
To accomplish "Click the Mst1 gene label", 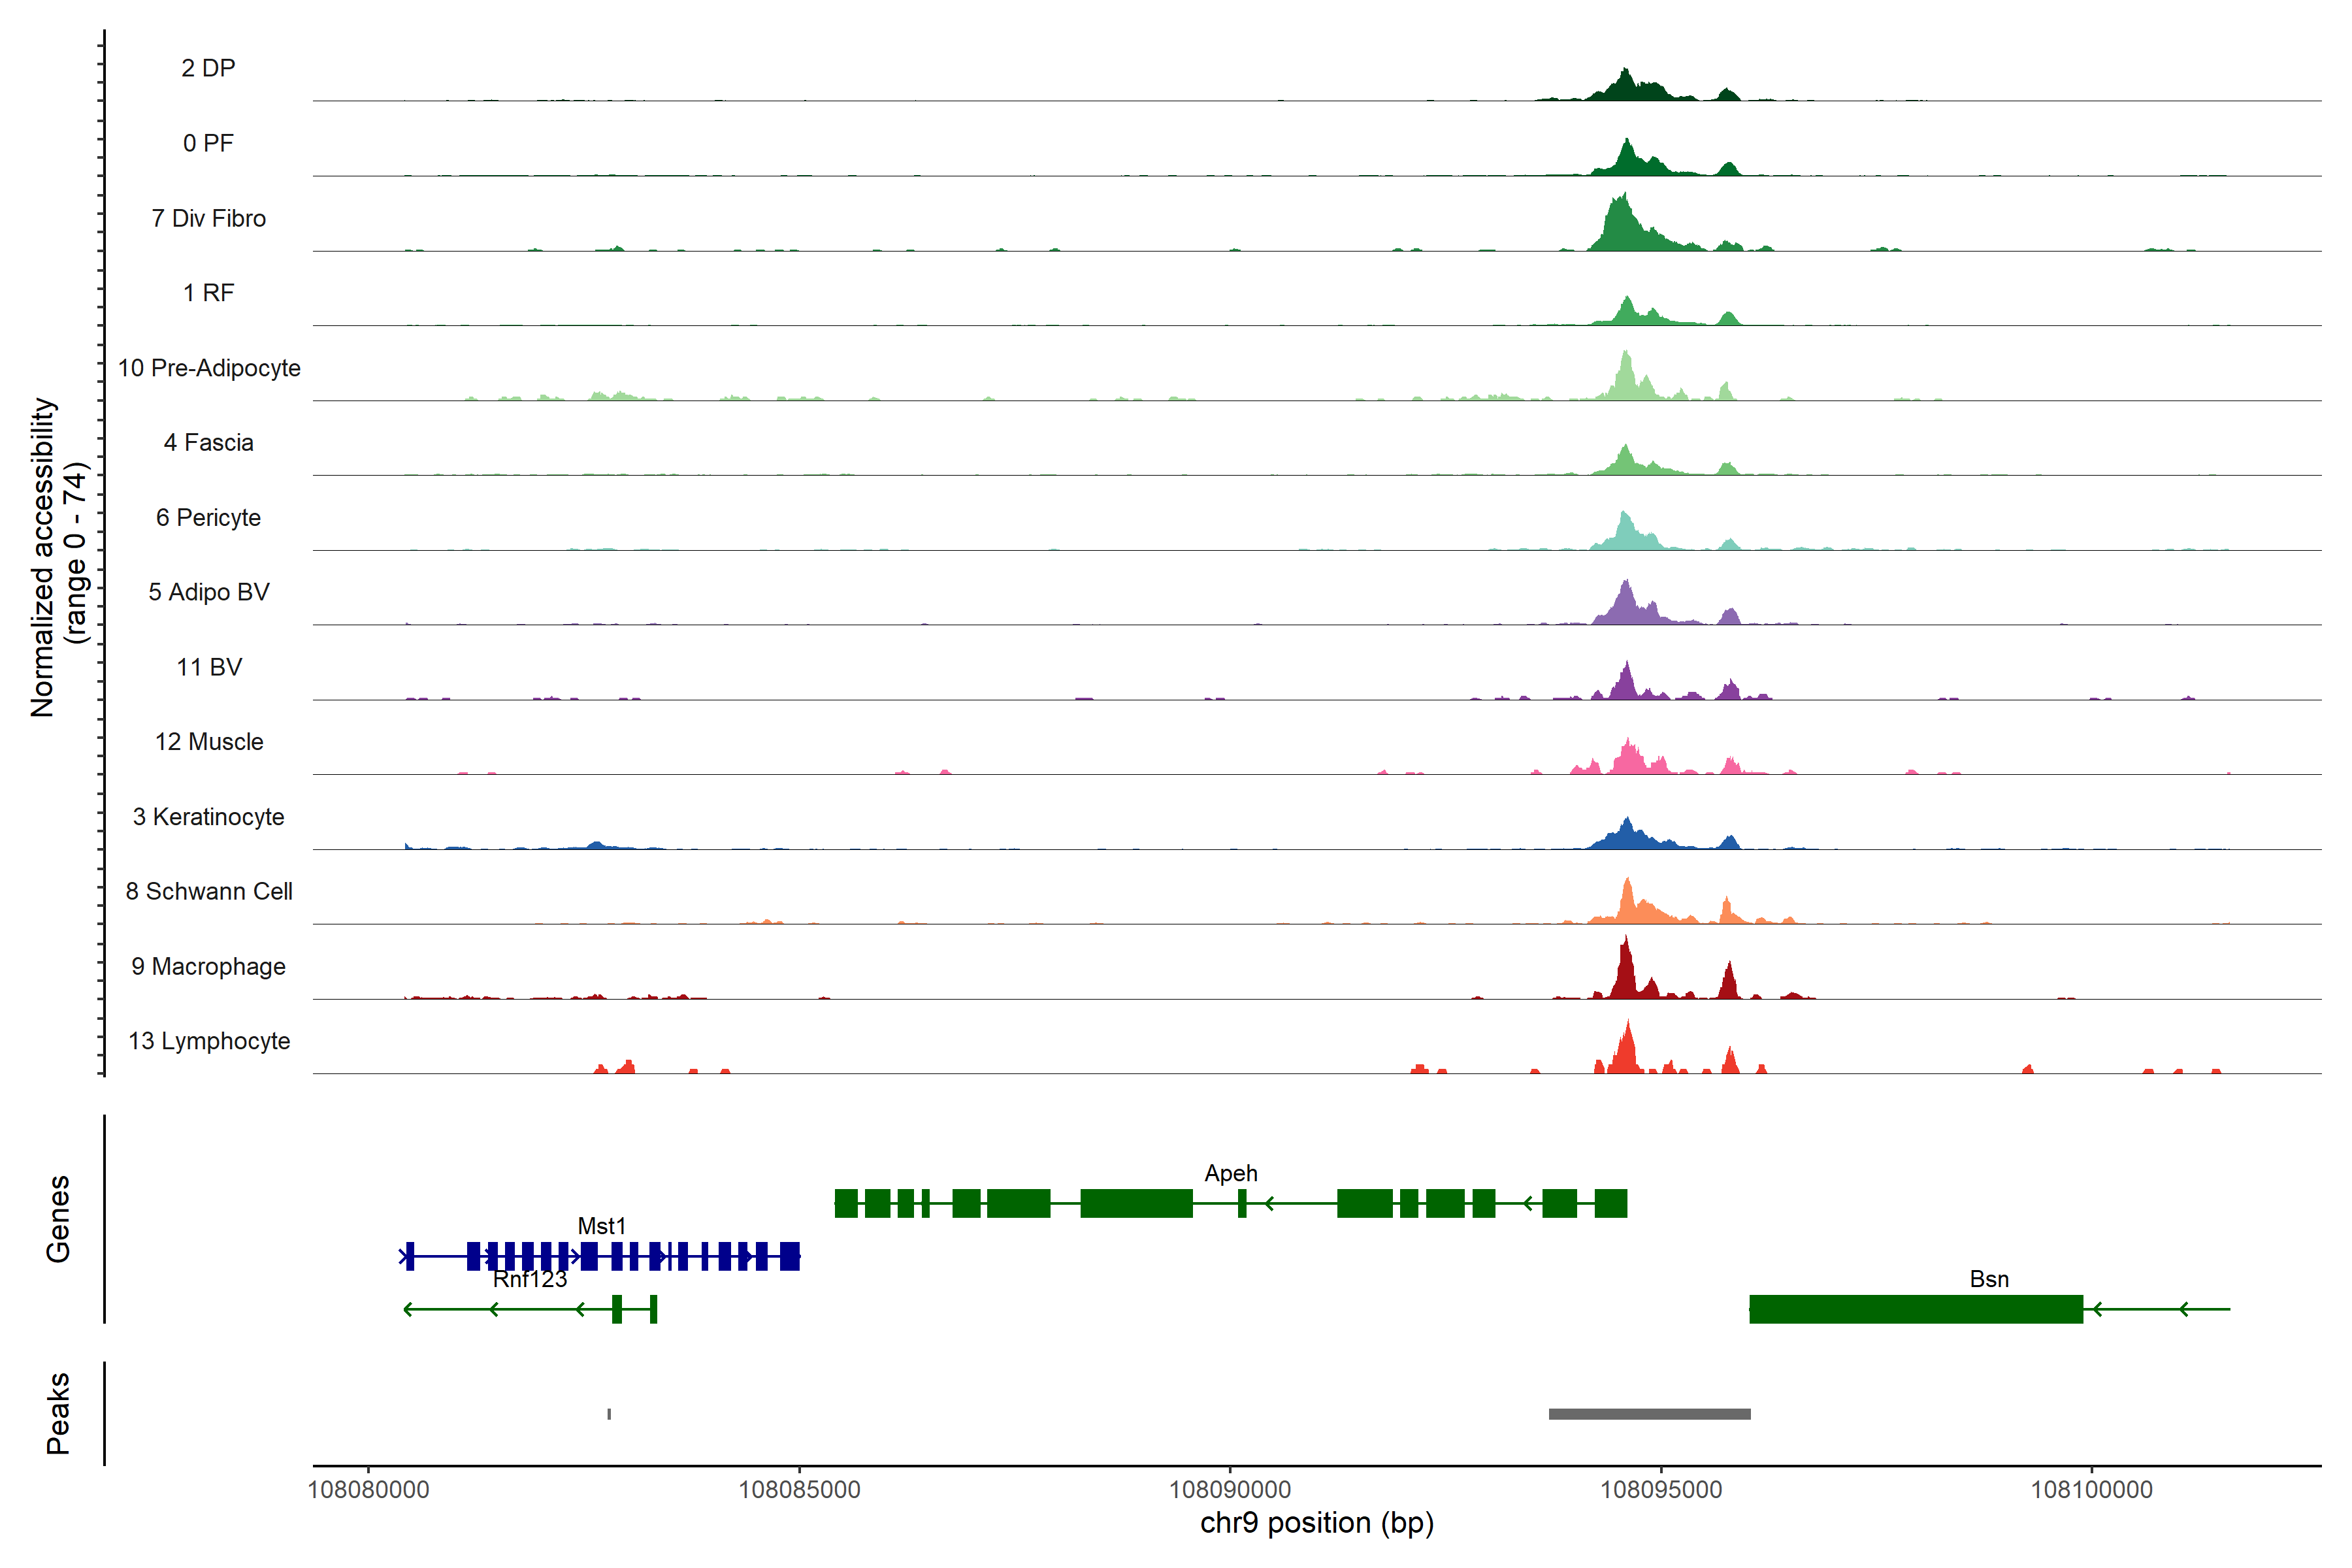I will pyautogui.click(x=601, y=1226).
